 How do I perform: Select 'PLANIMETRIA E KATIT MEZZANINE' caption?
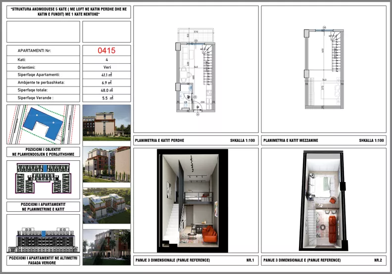(291, 140)
